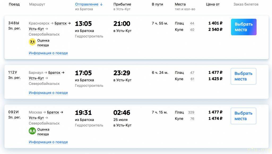Click 40 Купе seats count for train 348Ы
This screenshot has width=272, height=154.
click(192, 30)
